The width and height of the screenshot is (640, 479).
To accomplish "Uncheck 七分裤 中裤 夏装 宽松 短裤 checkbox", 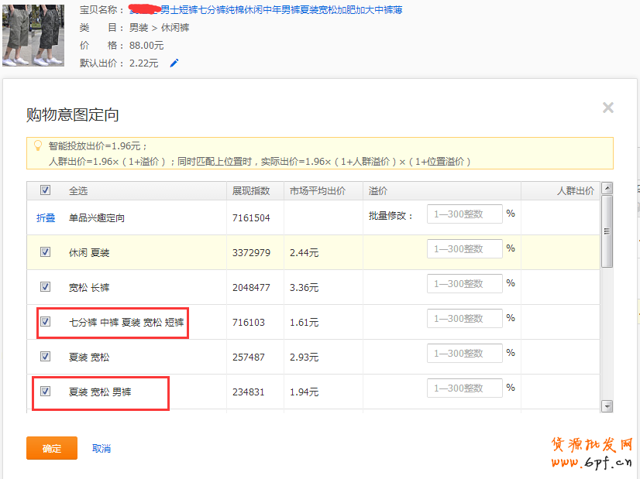I will [45, 322].
